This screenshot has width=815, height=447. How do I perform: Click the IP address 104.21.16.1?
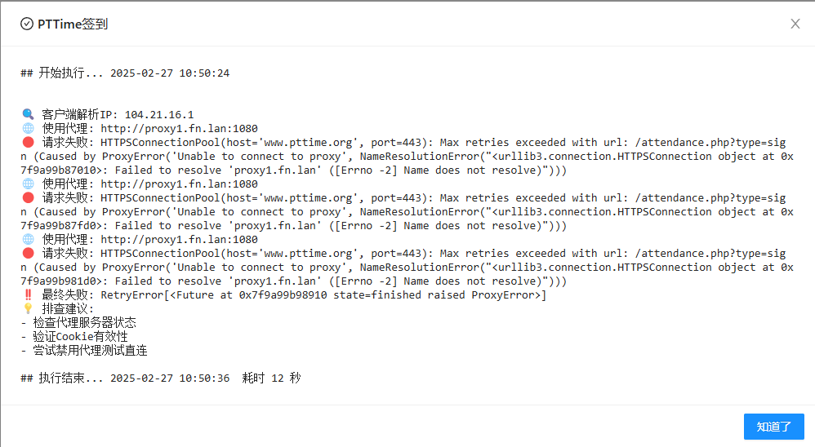(x=159, y=115)
